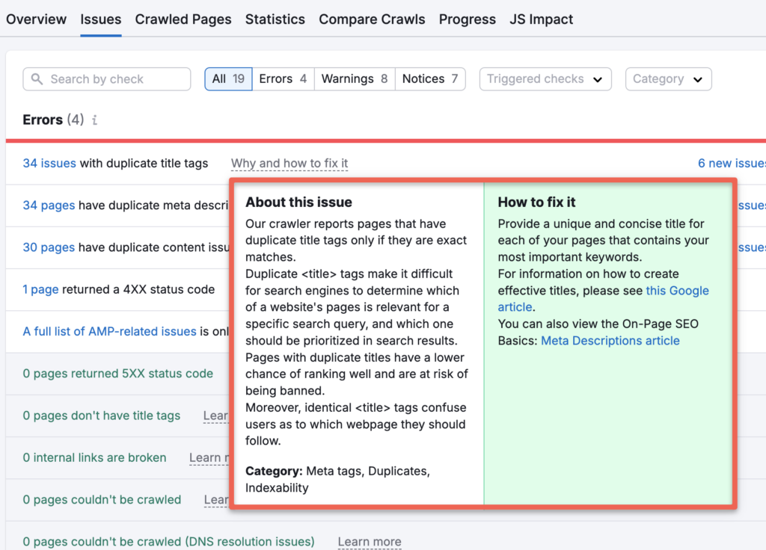Filter issues by Warnings 8
Screen dimensions: 766x550
tap(354, 78)
